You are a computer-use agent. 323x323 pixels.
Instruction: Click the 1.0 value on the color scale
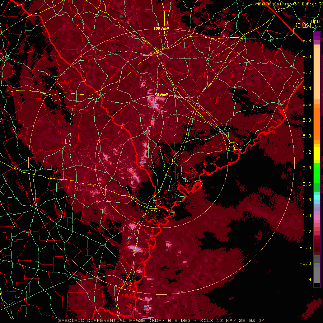pos(307,216)
